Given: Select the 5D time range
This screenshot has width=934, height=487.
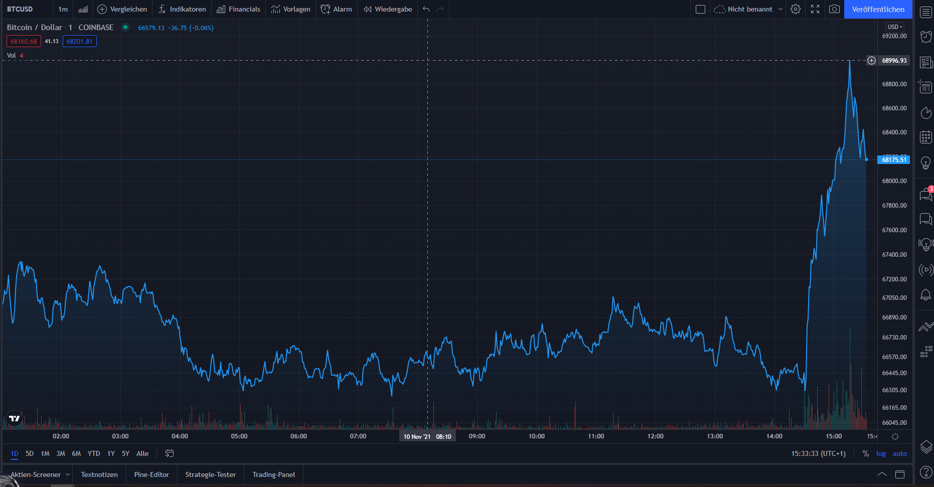Looking at the screenshot, I should click(30, 453).
